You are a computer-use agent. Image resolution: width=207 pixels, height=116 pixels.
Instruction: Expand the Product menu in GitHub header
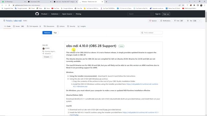[x=45, y=14]
